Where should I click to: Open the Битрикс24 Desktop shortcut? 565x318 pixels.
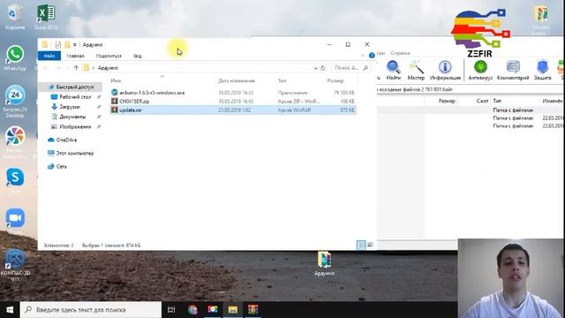[x=15, y=101]
